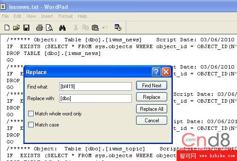Click the first 'GO' line in document
This screenshot has width=237, height=161.
pos(10,60)
